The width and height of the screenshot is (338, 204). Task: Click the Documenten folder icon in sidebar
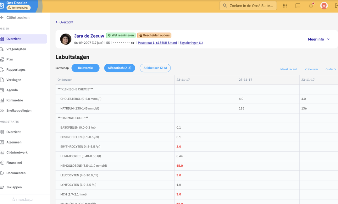2,173
